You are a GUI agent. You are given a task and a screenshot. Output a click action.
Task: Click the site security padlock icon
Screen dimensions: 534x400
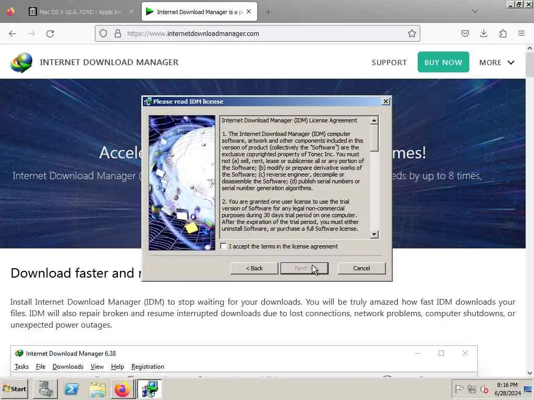coord(118,33)
